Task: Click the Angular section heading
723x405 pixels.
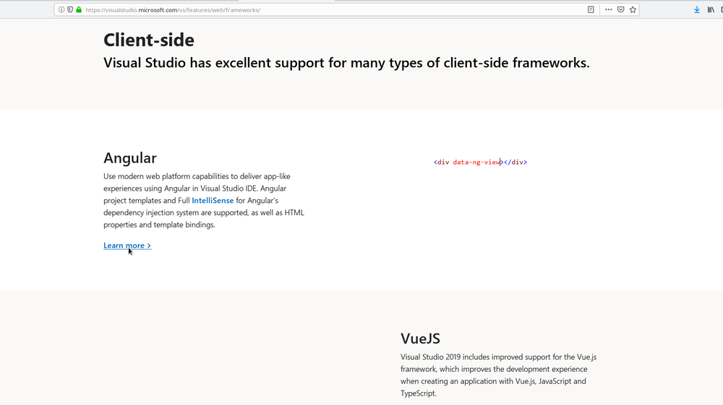Action: (130, 158)
